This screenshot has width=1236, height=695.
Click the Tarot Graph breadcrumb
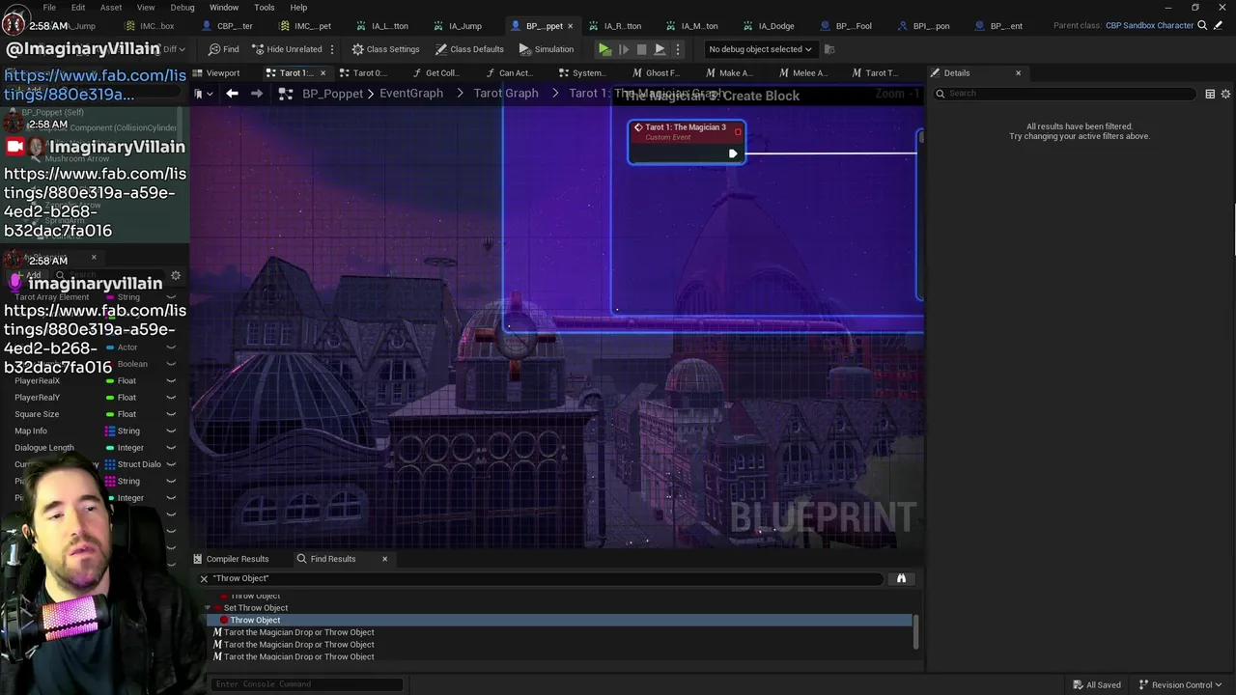coord(506,94)
